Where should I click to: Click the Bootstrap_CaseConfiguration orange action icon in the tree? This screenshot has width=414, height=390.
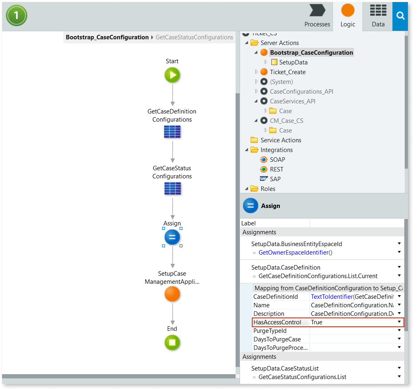(x=264, y=52)
